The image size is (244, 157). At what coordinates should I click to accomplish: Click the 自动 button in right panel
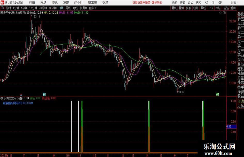(241, 101)
